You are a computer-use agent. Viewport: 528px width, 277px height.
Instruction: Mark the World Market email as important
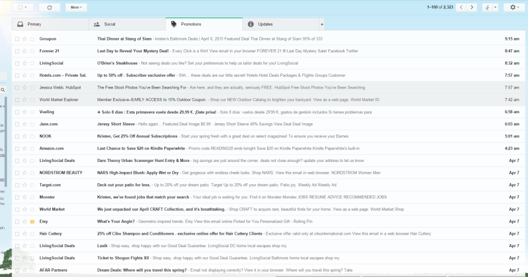coord(32,210)
